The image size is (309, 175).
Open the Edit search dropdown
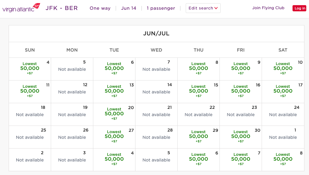coord(203,8)
